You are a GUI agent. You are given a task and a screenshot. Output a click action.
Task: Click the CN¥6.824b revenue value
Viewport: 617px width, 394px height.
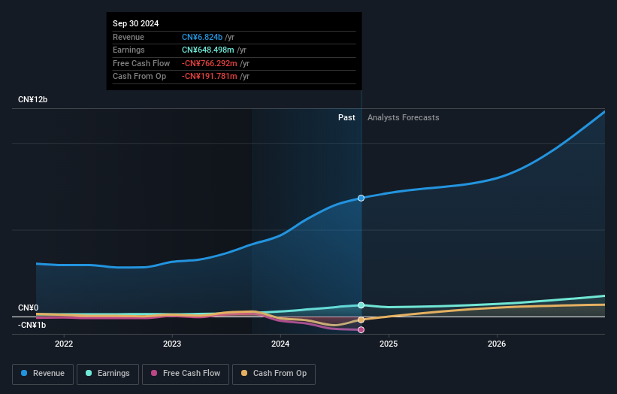[x=202, y=37]
